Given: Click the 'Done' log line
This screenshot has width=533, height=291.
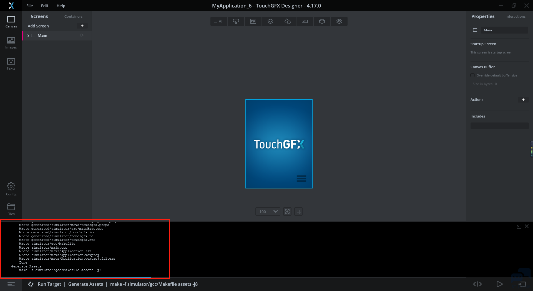Looking at the screenshot, I should tap(23, 262).
